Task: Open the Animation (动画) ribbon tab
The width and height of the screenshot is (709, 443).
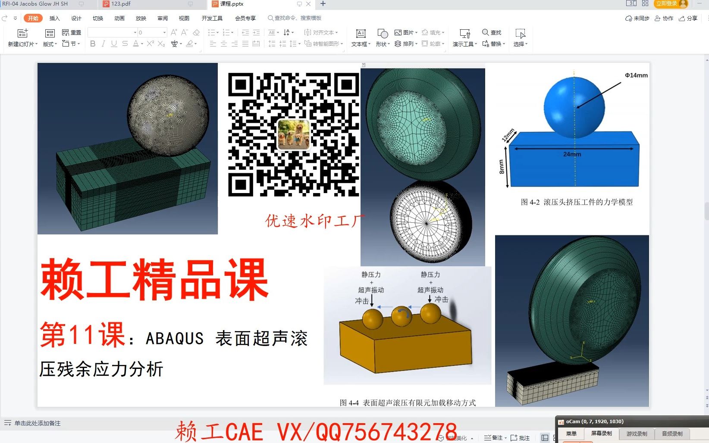Action: tap(119, 18)
